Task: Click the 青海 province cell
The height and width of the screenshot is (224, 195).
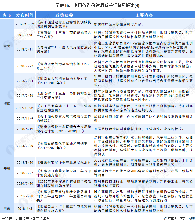Action: click(7, 46)
